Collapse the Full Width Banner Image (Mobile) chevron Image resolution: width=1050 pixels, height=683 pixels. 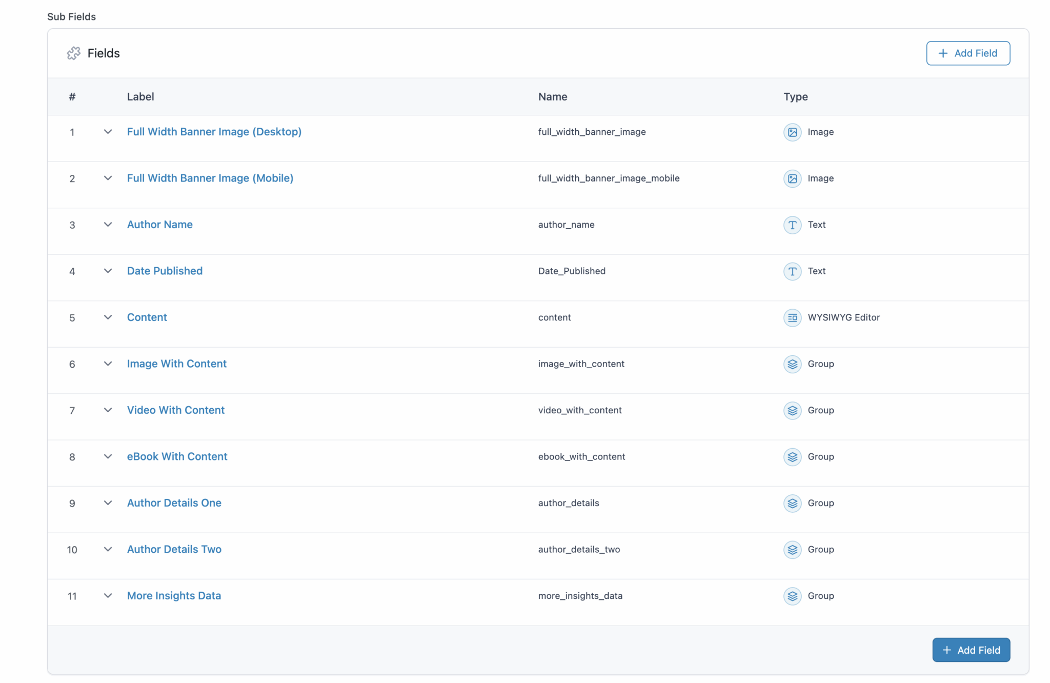(108, 178)
